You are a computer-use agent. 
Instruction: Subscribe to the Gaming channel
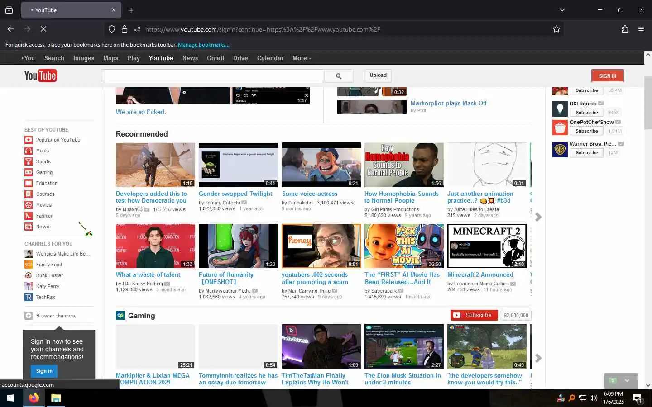pyautogui.click(x=474, y=315)
